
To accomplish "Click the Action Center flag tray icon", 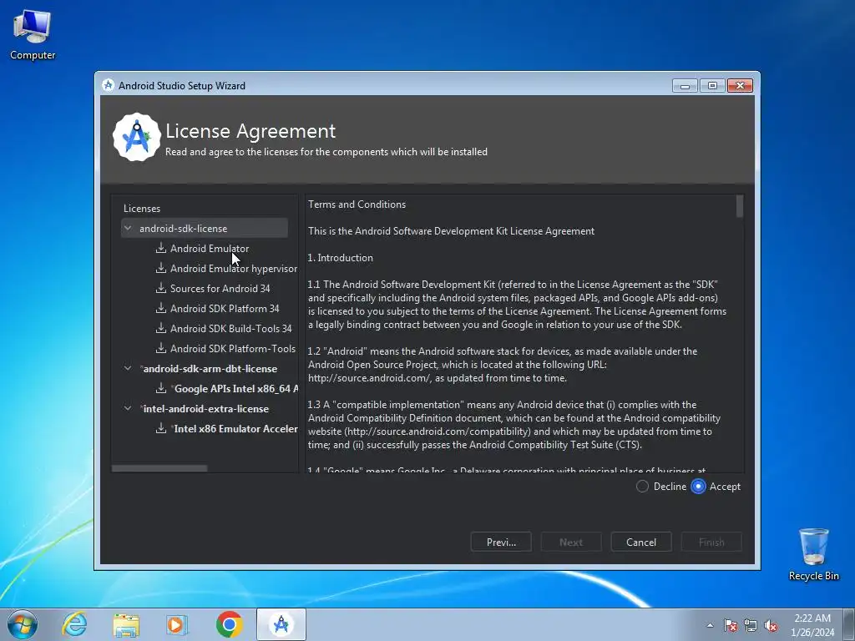I will 731,626.
